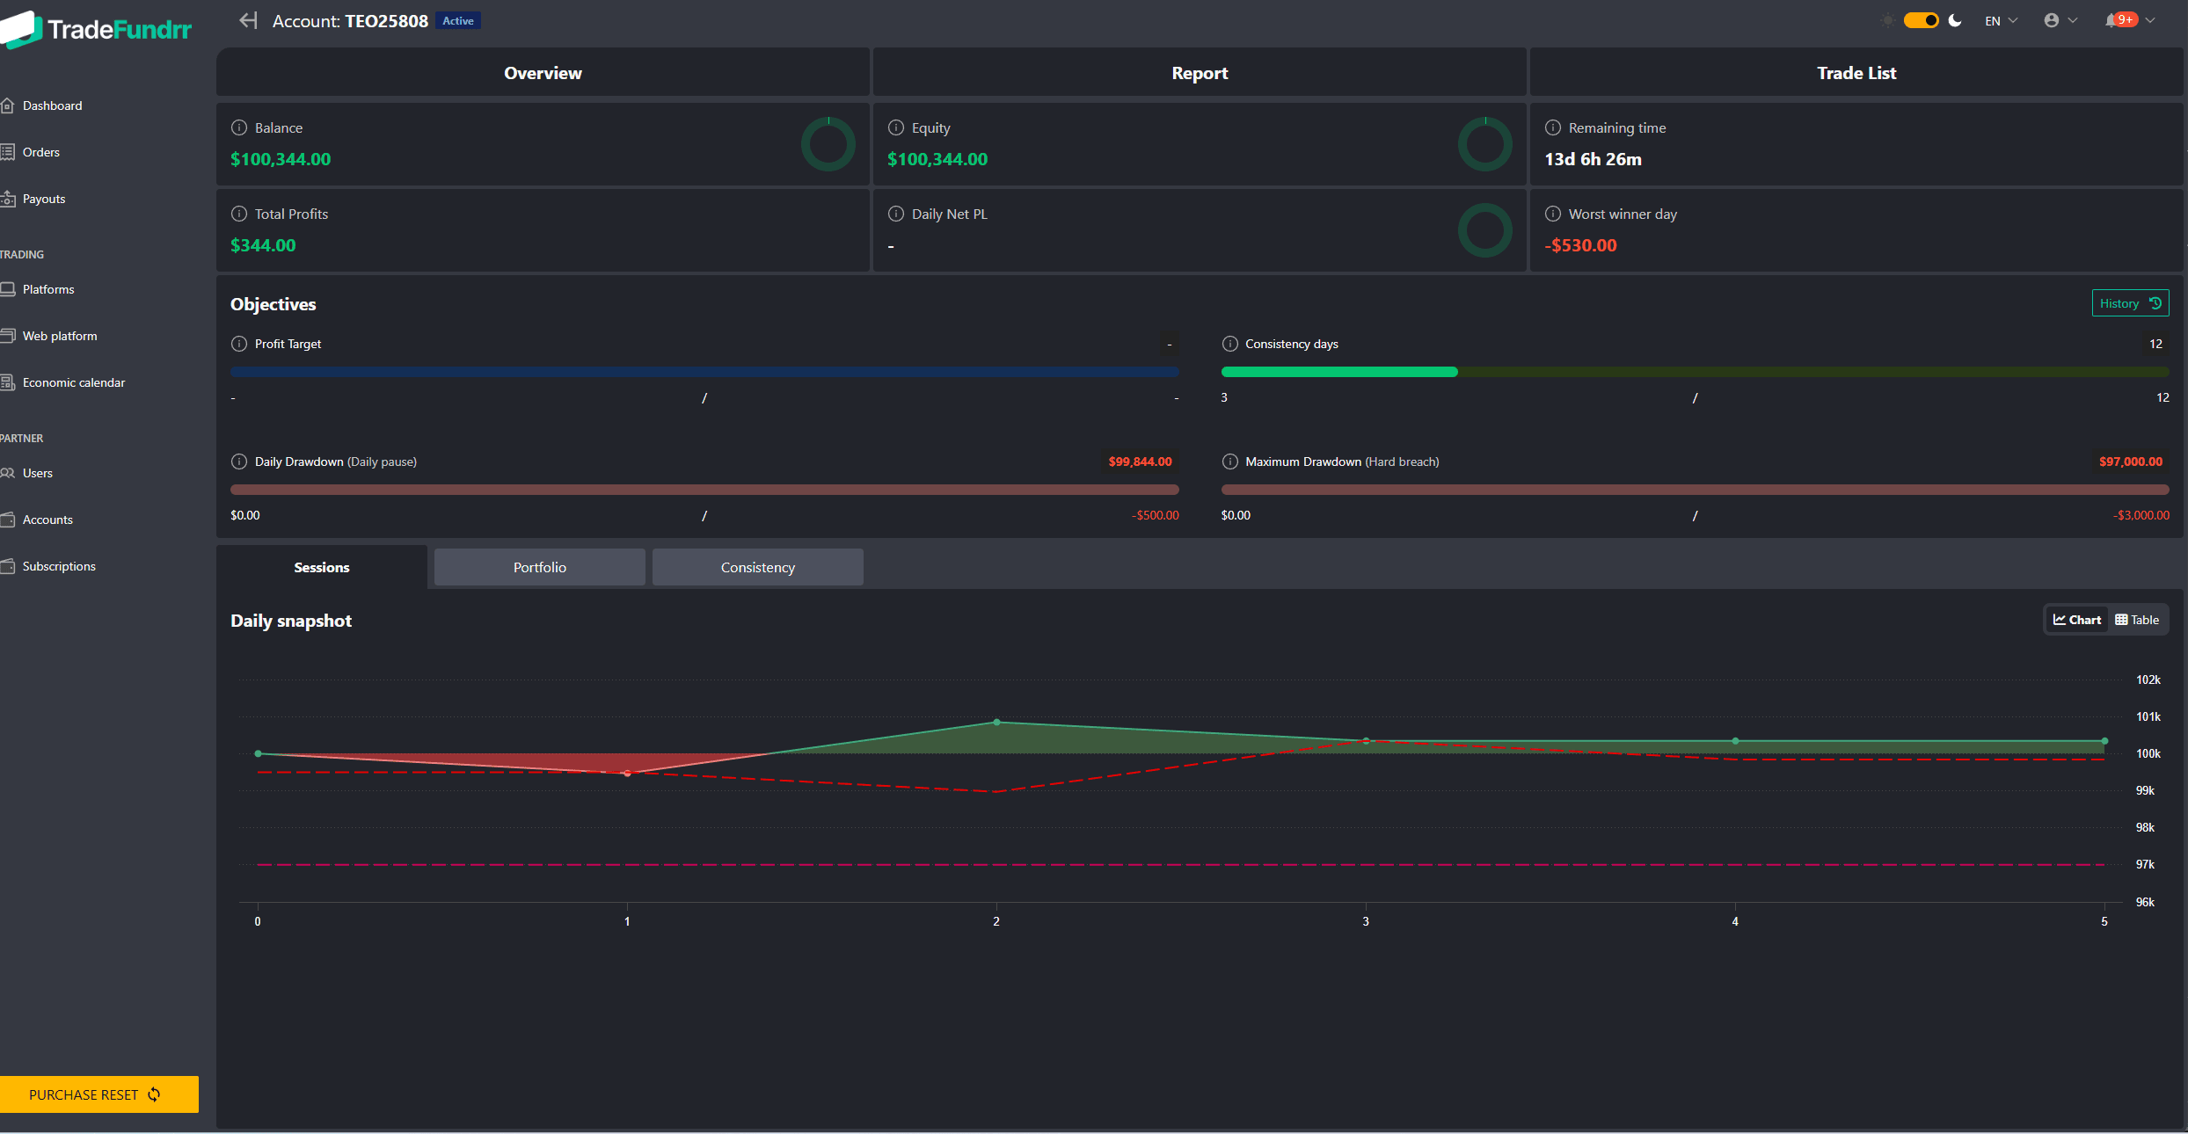Switch Daily snapshot to Table view
The image size is (2188, 1134).
[x=2137, y=620]
